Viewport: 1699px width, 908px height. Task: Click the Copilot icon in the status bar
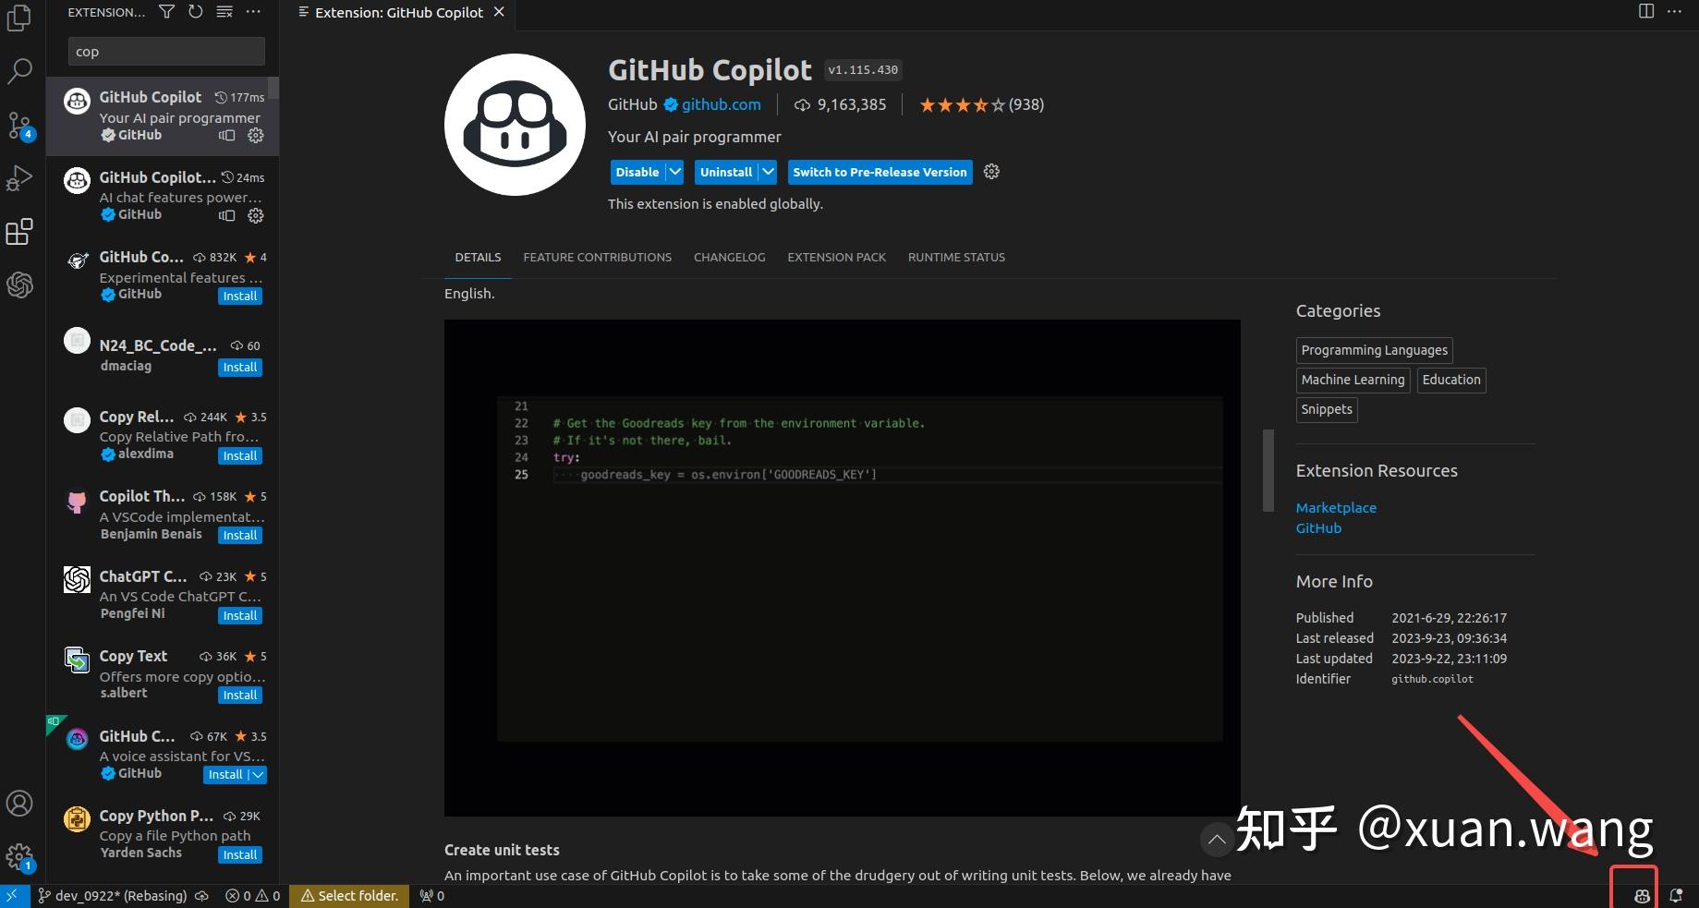pos(1641,895)
